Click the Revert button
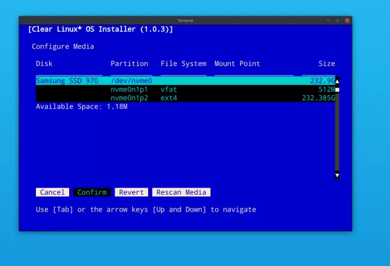390x266 pixels. coord(131,192)
